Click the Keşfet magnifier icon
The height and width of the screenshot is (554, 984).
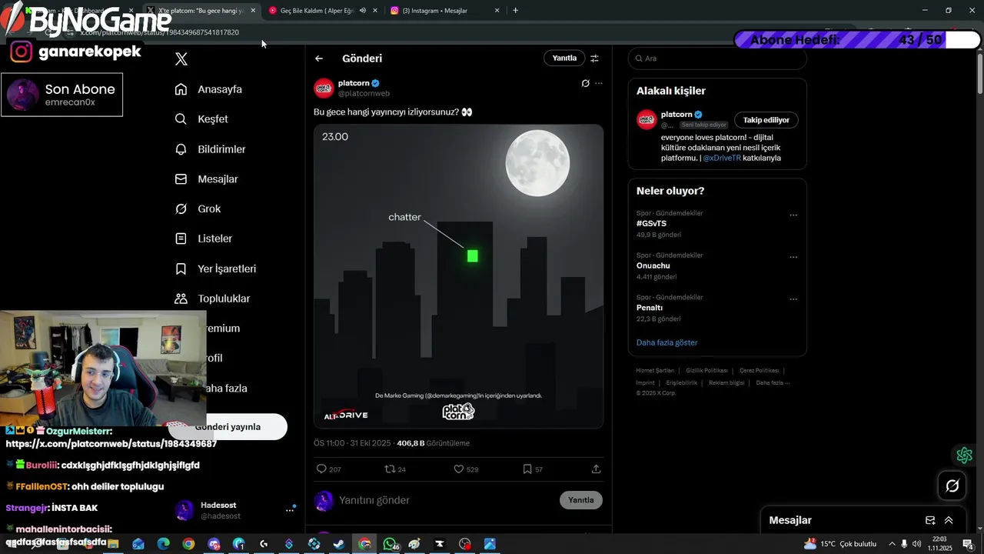181,119
